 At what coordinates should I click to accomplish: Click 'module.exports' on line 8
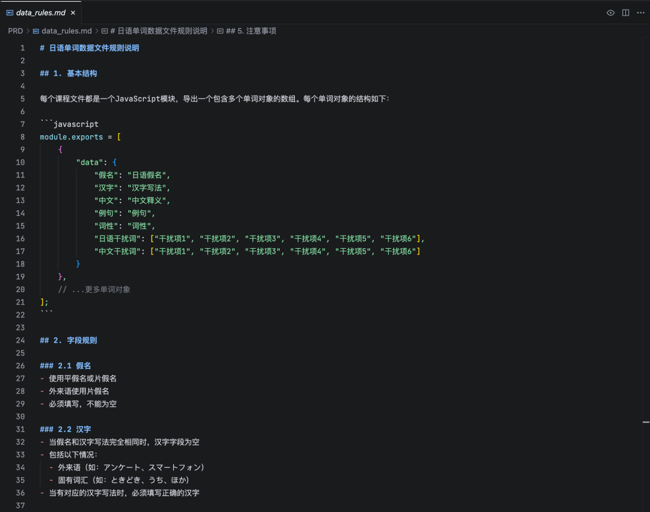[x=71, y=137]
